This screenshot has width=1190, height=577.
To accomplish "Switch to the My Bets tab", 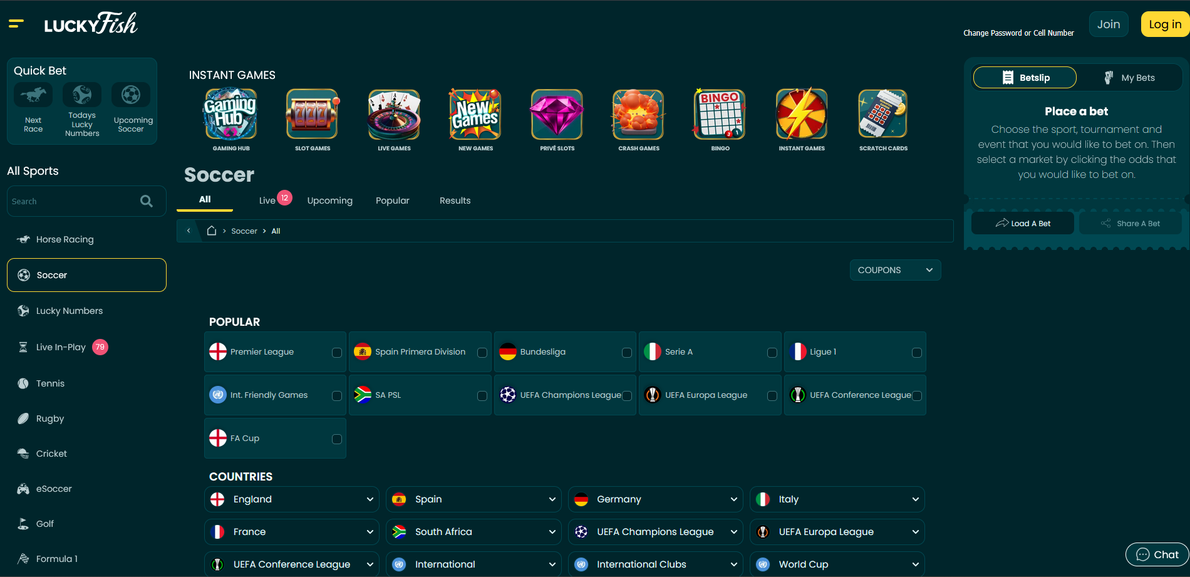I will coord(1129,78).
